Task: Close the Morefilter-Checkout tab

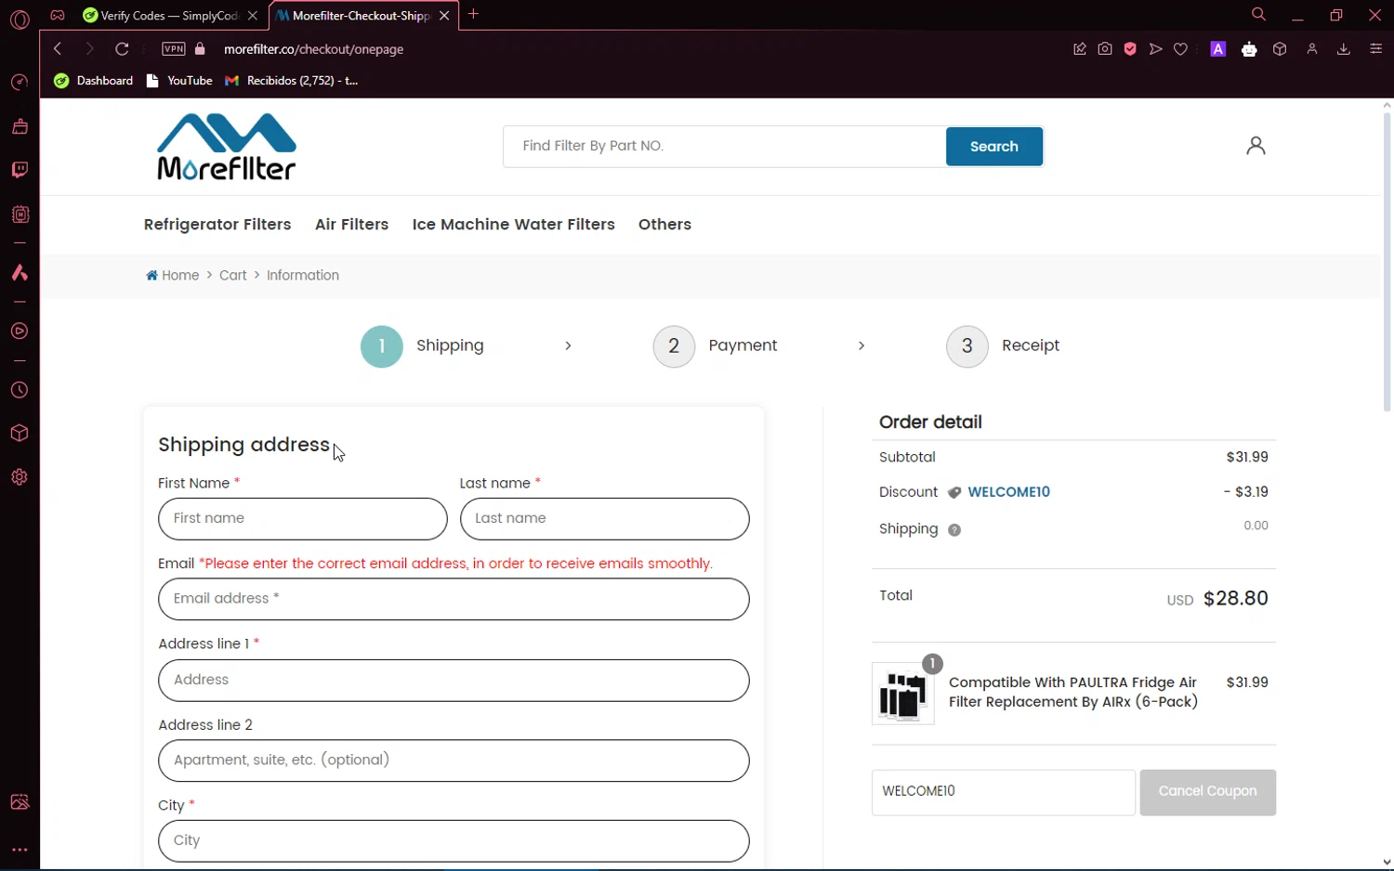Action: click(x=444, y=16)
